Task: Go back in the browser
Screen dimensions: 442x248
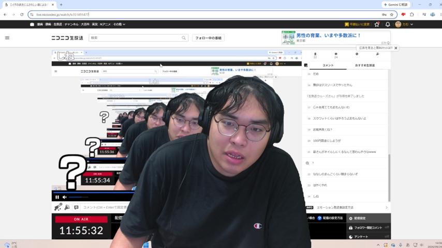Action: click(x=5, y=14)
